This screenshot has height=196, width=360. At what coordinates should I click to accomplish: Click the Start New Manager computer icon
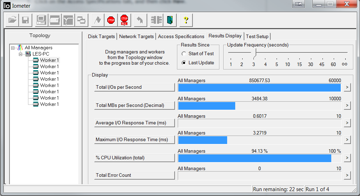click(41, 20)
